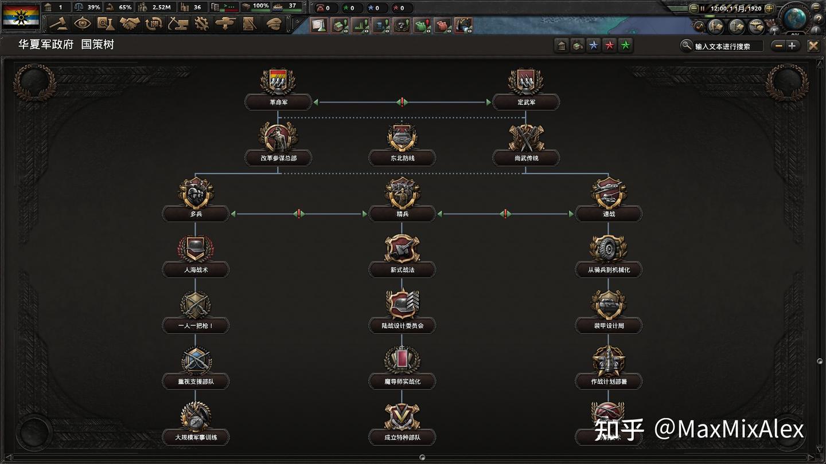Select the 尚武传统 focus
The width and height of the screenshot is (826, 464).
coord(526,144)
